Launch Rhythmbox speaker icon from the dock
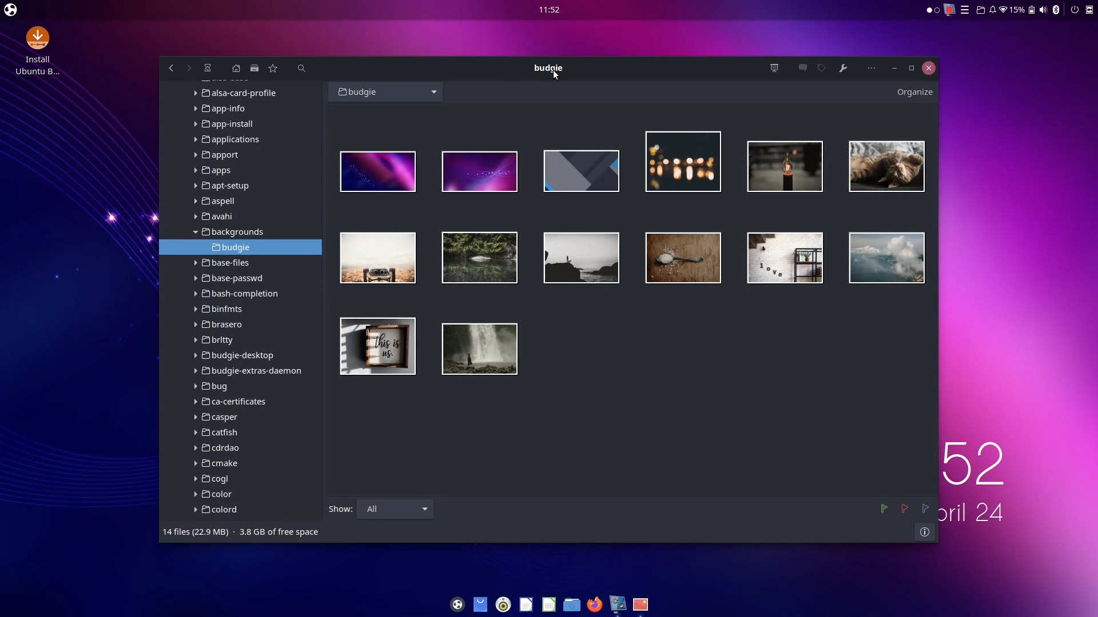 503,604
